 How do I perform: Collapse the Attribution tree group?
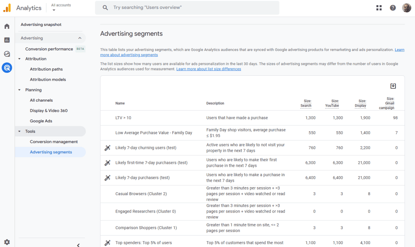pyautogui.click(x=19, y=59)
